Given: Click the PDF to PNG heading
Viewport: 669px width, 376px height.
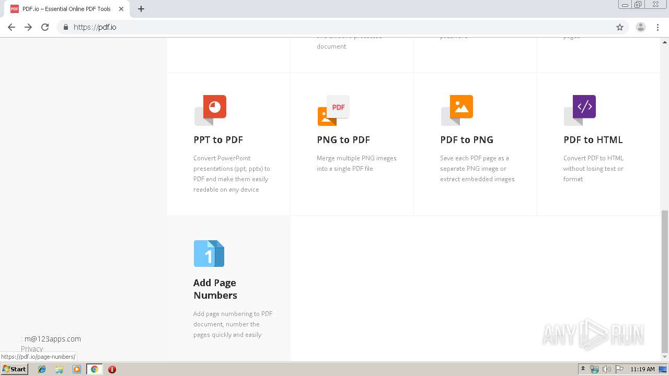Looking at the screenshot, I should point(467,139).
